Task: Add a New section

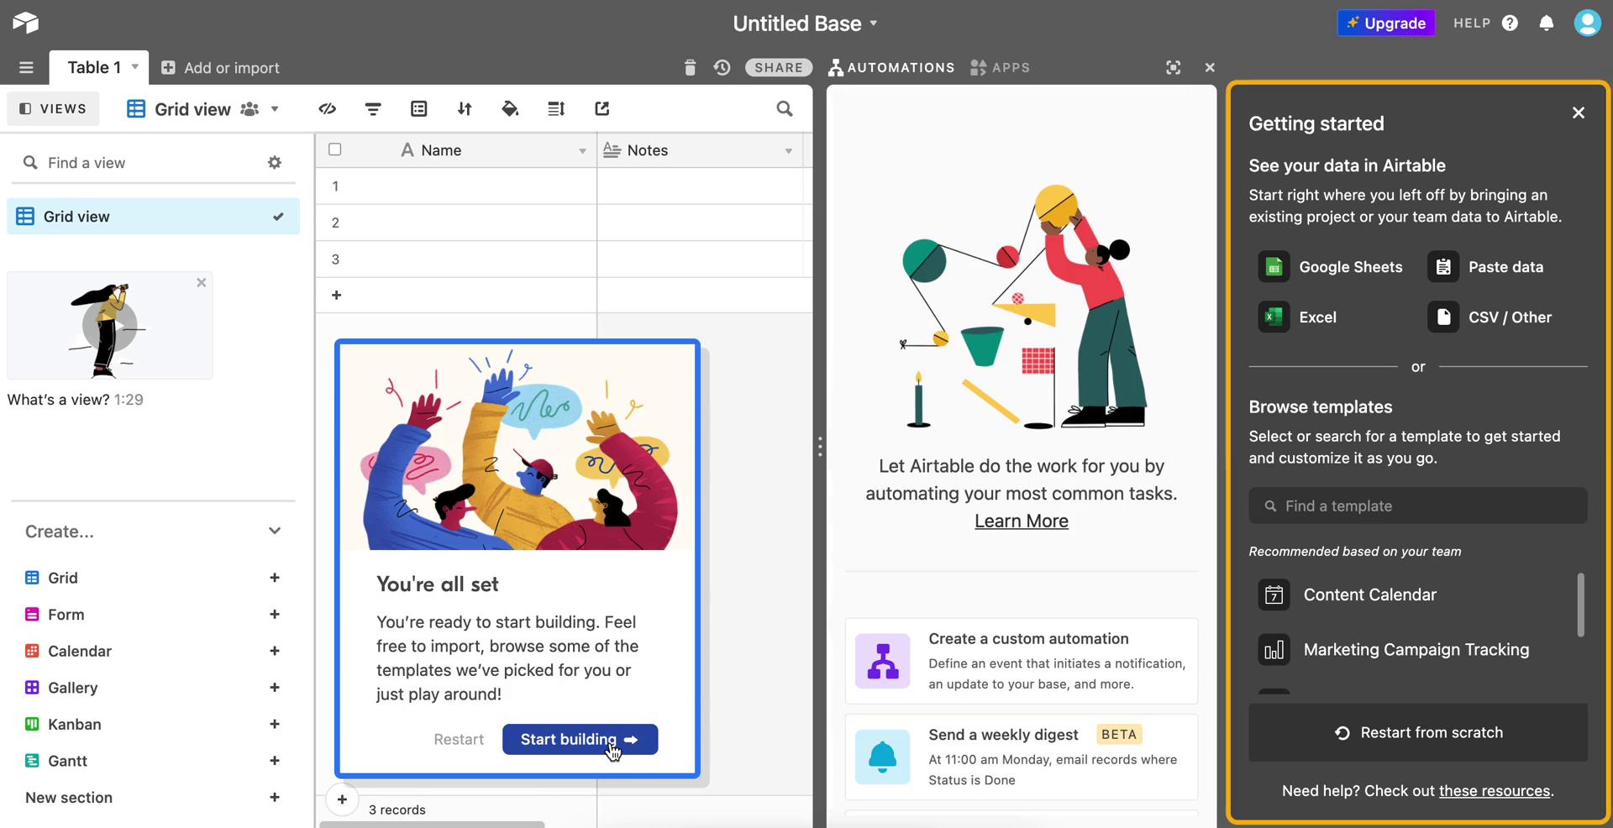Action: 275,798
